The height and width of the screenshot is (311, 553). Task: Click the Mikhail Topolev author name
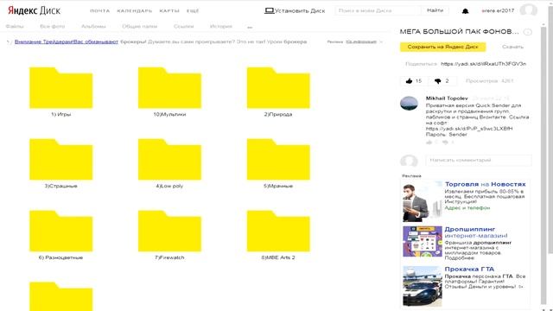pos(447,98)
